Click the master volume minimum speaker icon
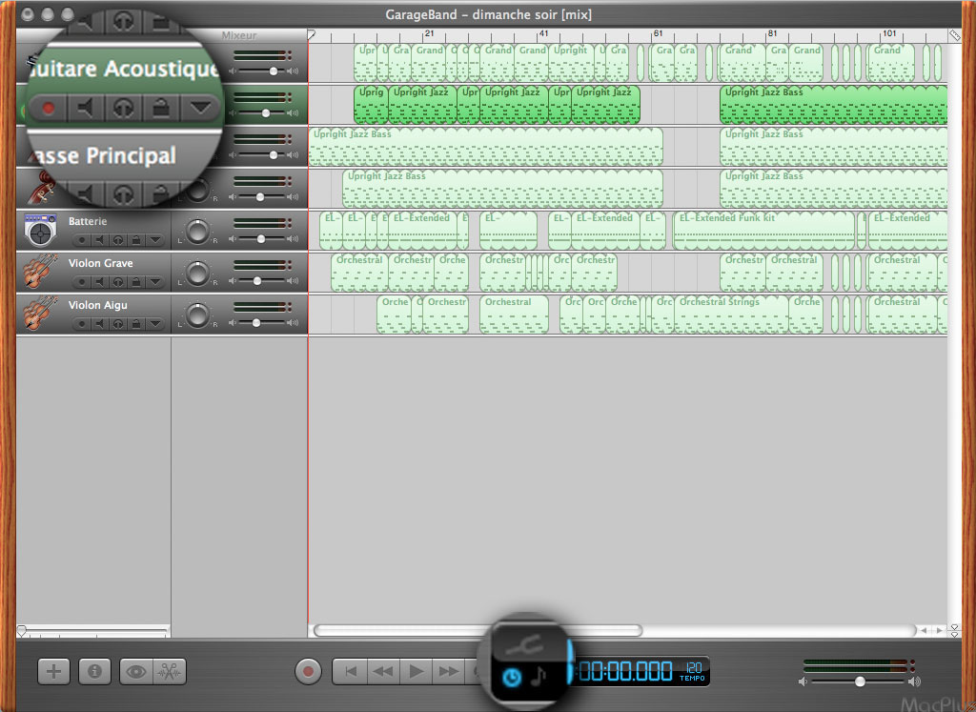Screen dimensions: 976x712 (x=803, y=681)
